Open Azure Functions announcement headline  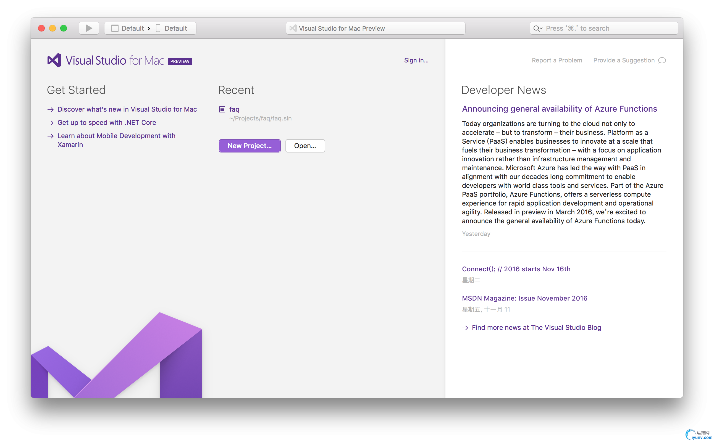pyautogui.click(x=559, y=109)
